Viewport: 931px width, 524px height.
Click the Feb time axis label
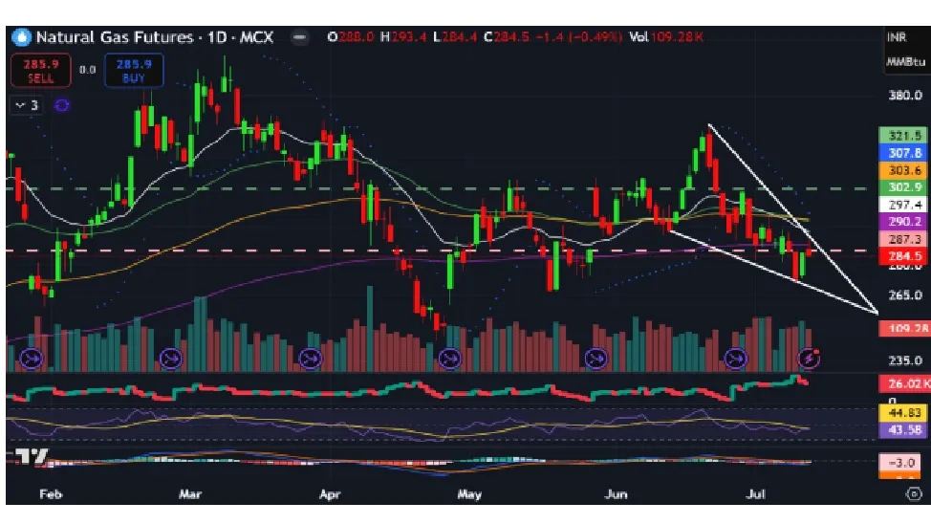51,494
